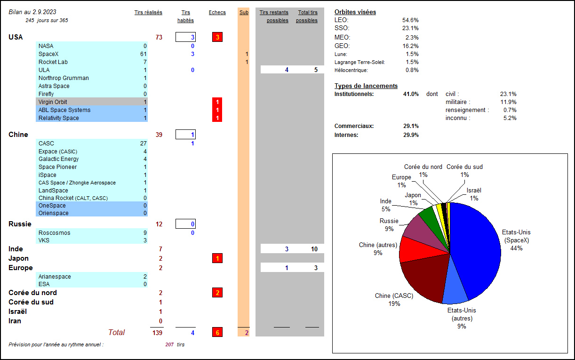Click the 'ULA' row label
The width and height of the screenshot is (575, 360).
(44, 70)
